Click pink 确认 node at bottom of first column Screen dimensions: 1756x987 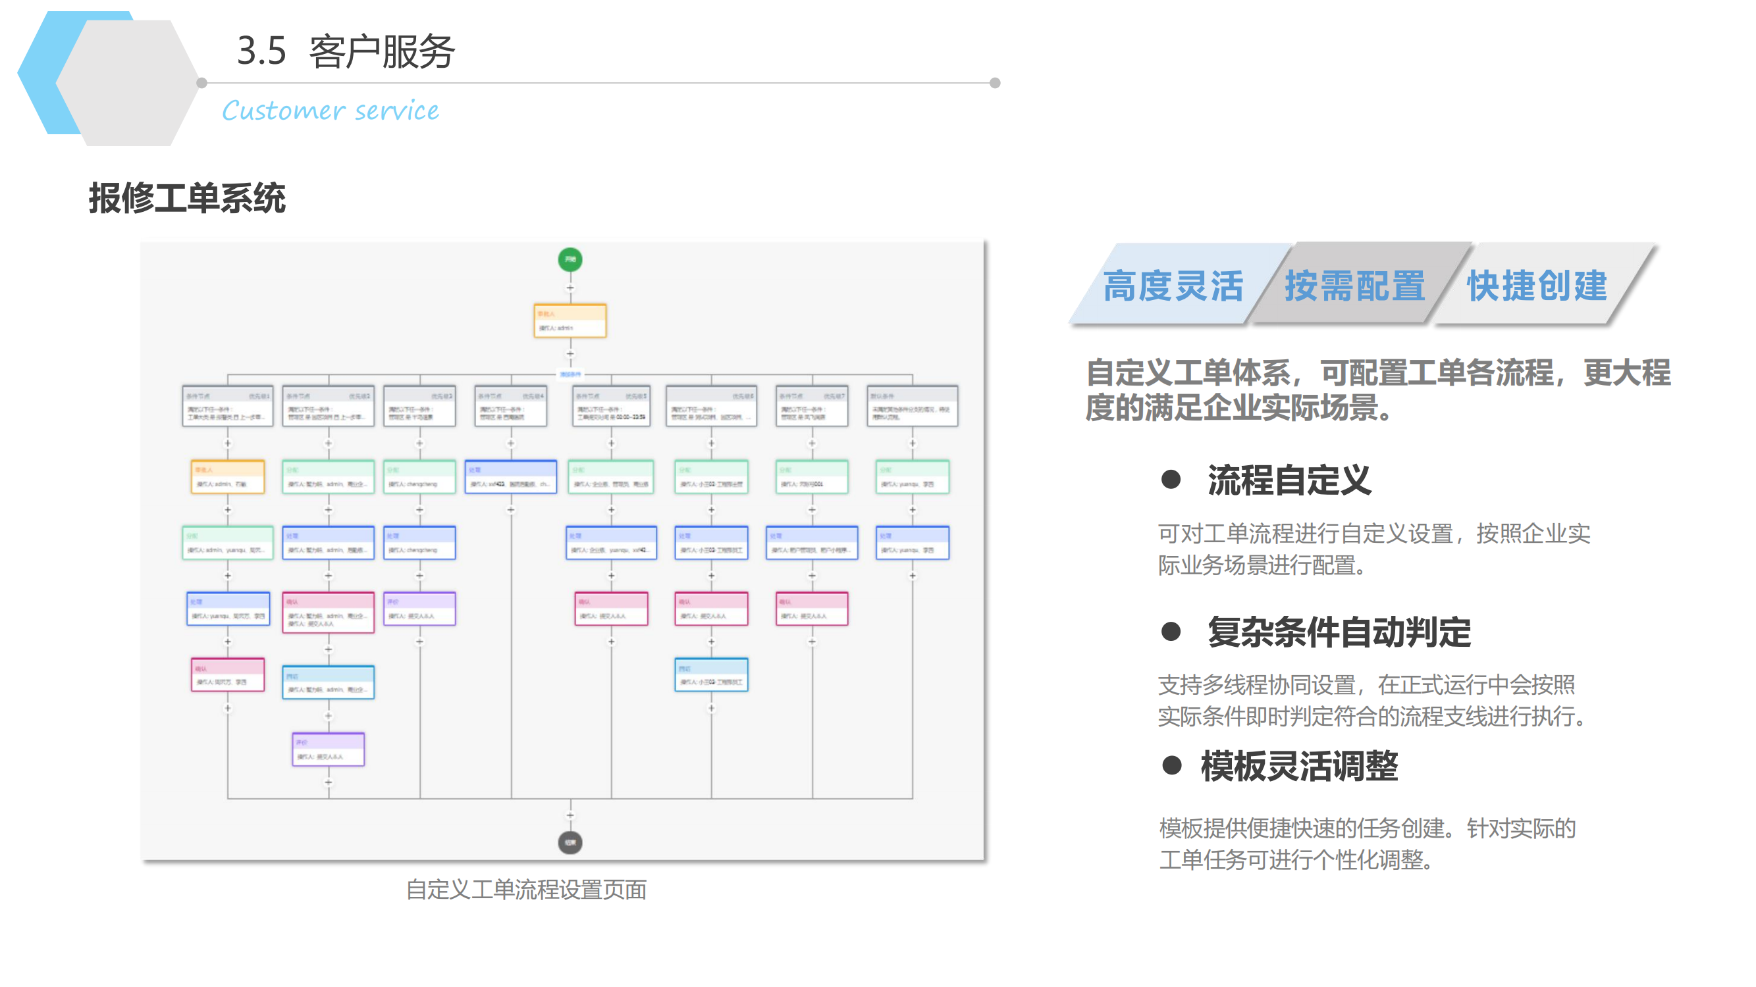pyautogui.click(x=228, y=675)
